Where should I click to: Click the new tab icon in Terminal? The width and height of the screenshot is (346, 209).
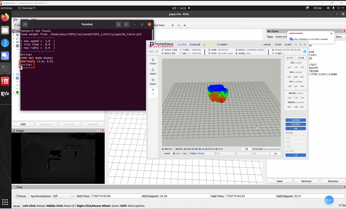click(25, 24)
